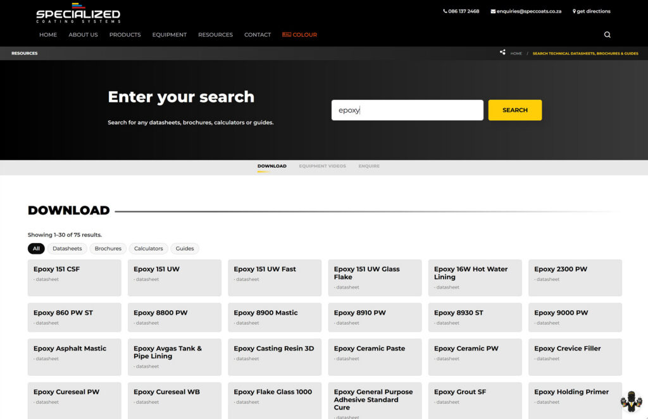The width and height of the screenshot is (648, 419).
Task: Open the Epoxy Ceramic PW datasheet
Action: [475, 357]
